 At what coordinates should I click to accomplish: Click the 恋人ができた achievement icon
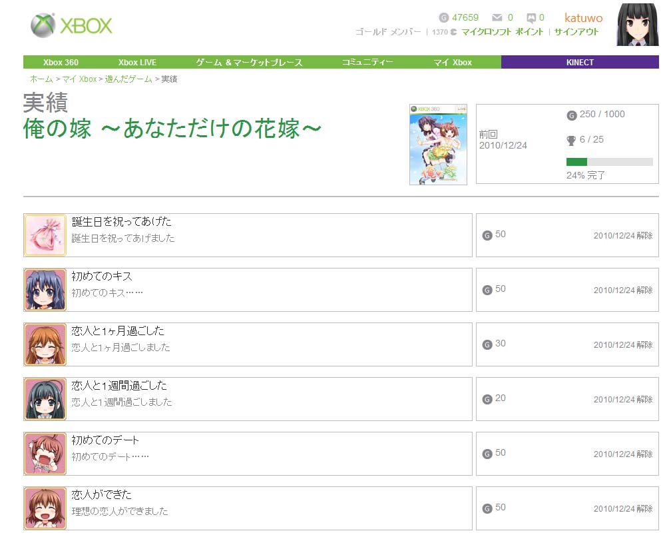45,508
